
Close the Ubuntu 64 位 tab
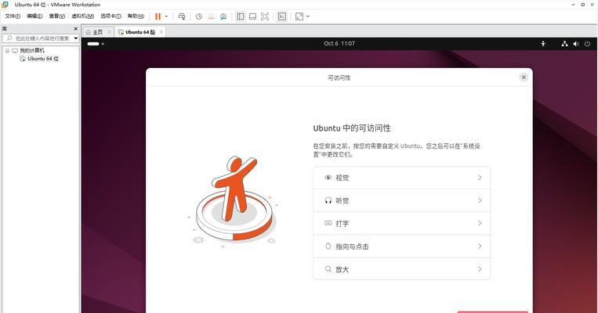click(161, 32)
